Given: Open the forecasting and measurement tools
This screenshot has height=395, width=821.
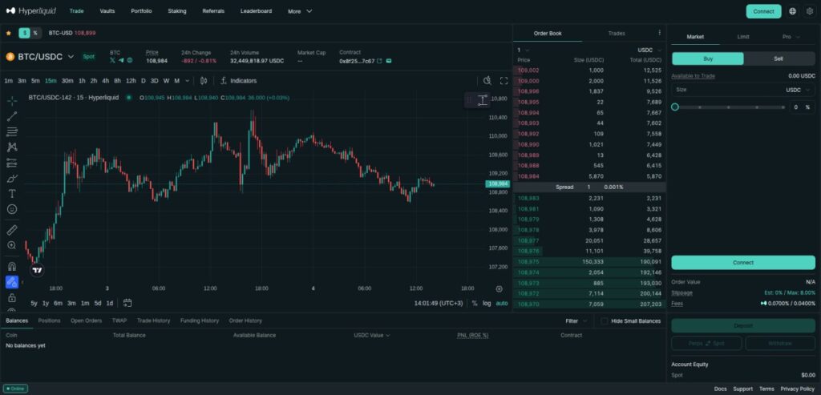Looking at the screenshot, I should [12, 163].
